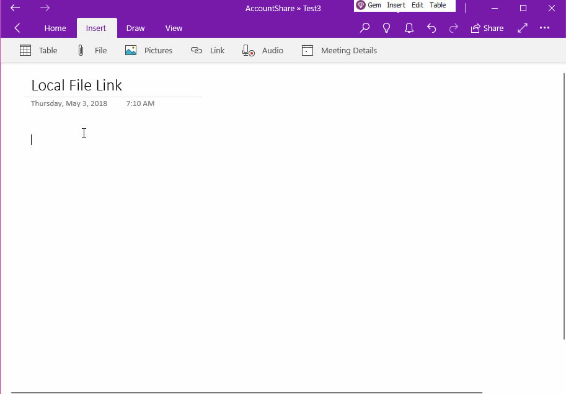Switch to the Draw tab
Screen dimensions: 566x394
[x=135, y=28]
